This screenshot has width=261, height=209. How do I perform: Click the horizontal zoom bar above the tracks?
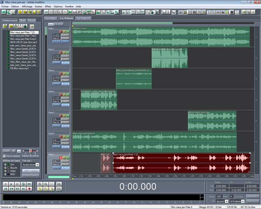pos(123,23)
